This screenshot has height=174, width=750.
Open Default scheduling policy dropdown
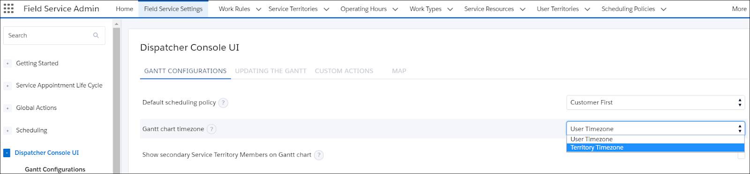point(655,102)
